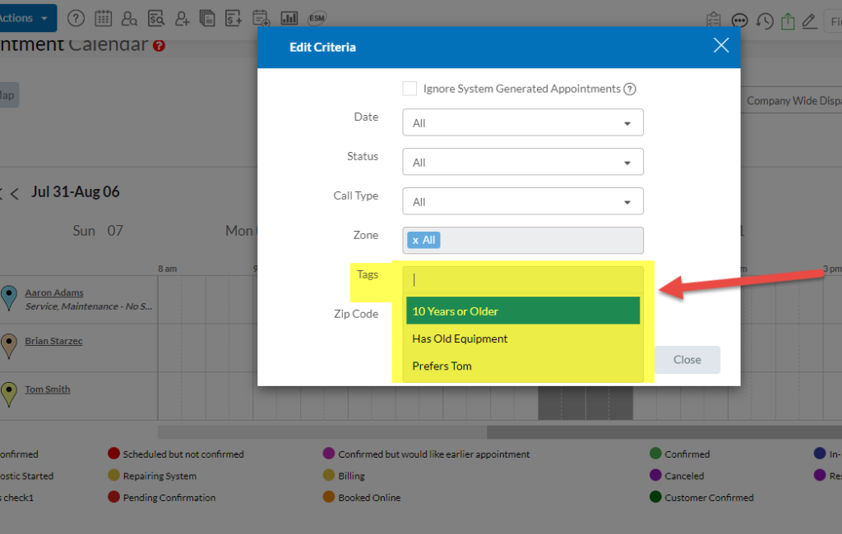Screen dimensions: 842x534
Task: Remove the 'All' chip from Zone
Action: pos(415,241)
